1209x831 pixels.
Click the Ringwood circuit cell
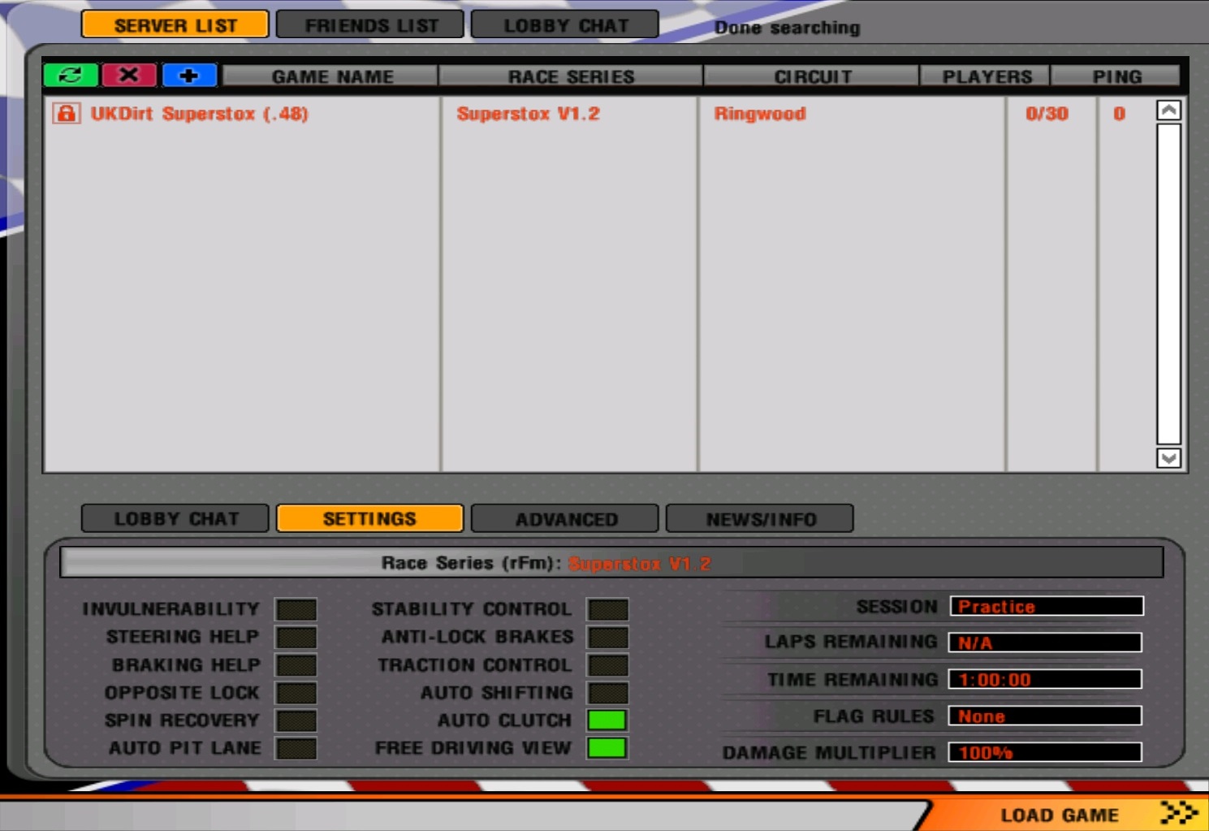pos(760,114)
